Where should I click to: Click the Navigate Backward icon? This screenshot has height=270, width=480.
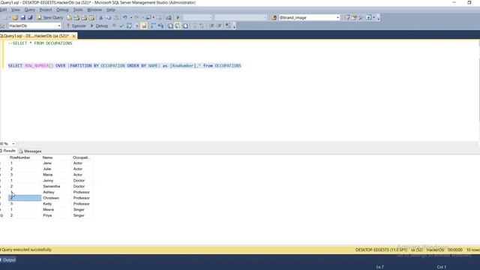pos(148,17)
